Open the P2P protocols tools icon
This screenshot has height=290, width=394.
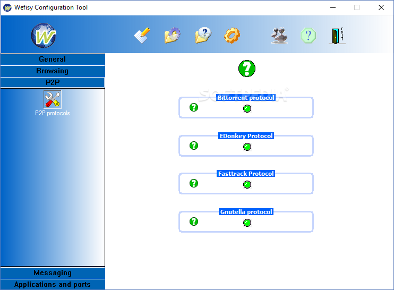click(x=52, y=99)
